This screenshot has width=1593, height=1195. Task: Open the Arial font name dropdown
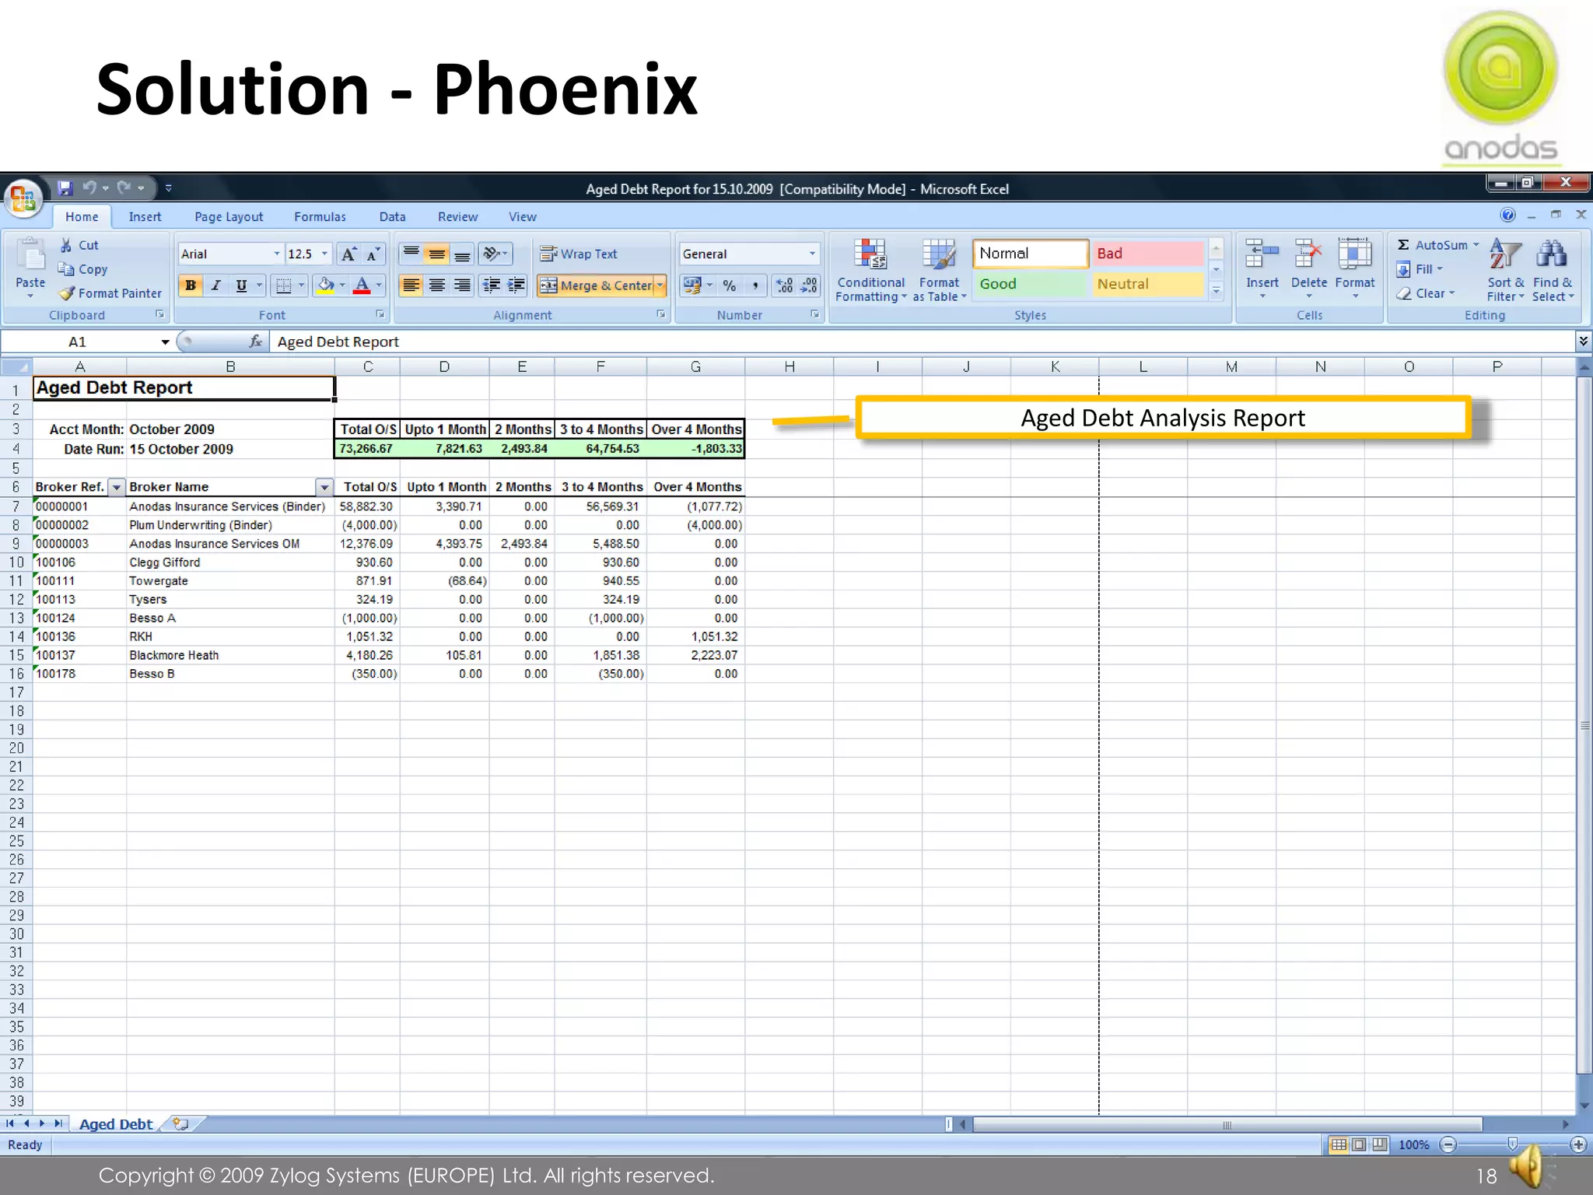point(276,254)
